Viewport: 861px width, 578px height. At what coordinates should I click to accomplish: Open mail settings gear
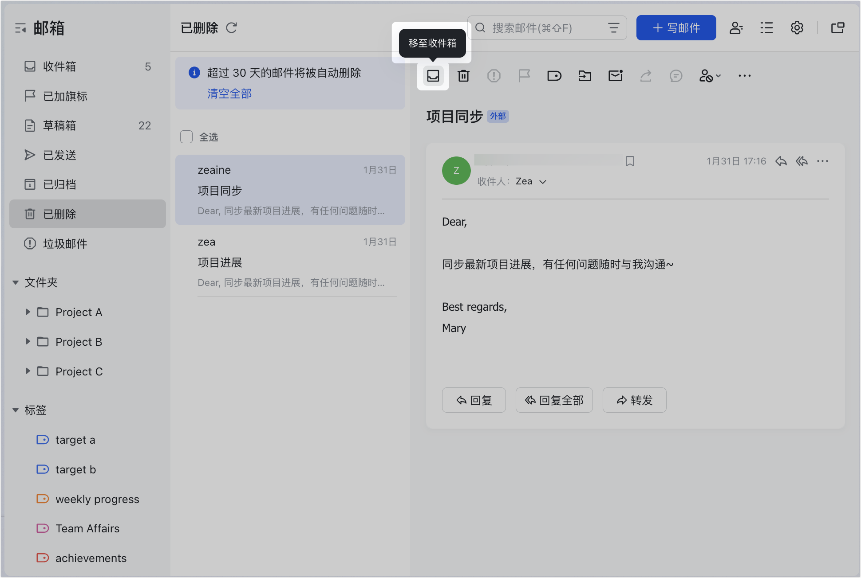(797, 28)
